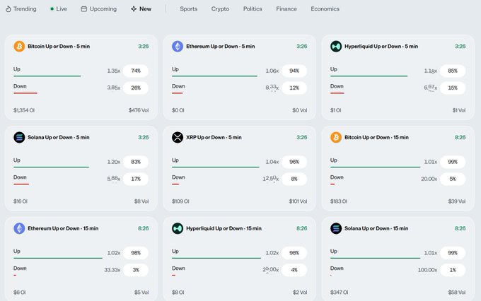Click the Upcoming calendar icon
481x301 pixels.
[x=83, y=9]
